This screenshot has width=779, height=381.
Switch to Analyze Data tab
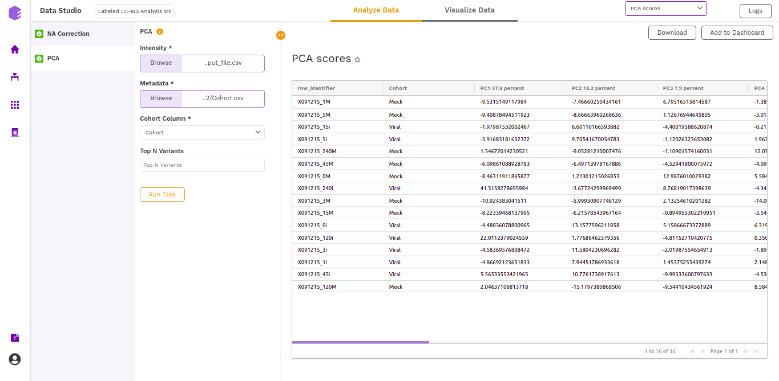(x=376, y=10)
